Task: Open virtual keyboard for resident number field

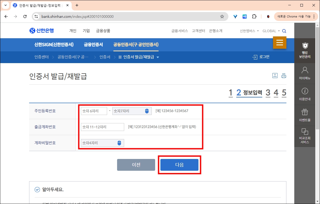Action: pos(147,111)
